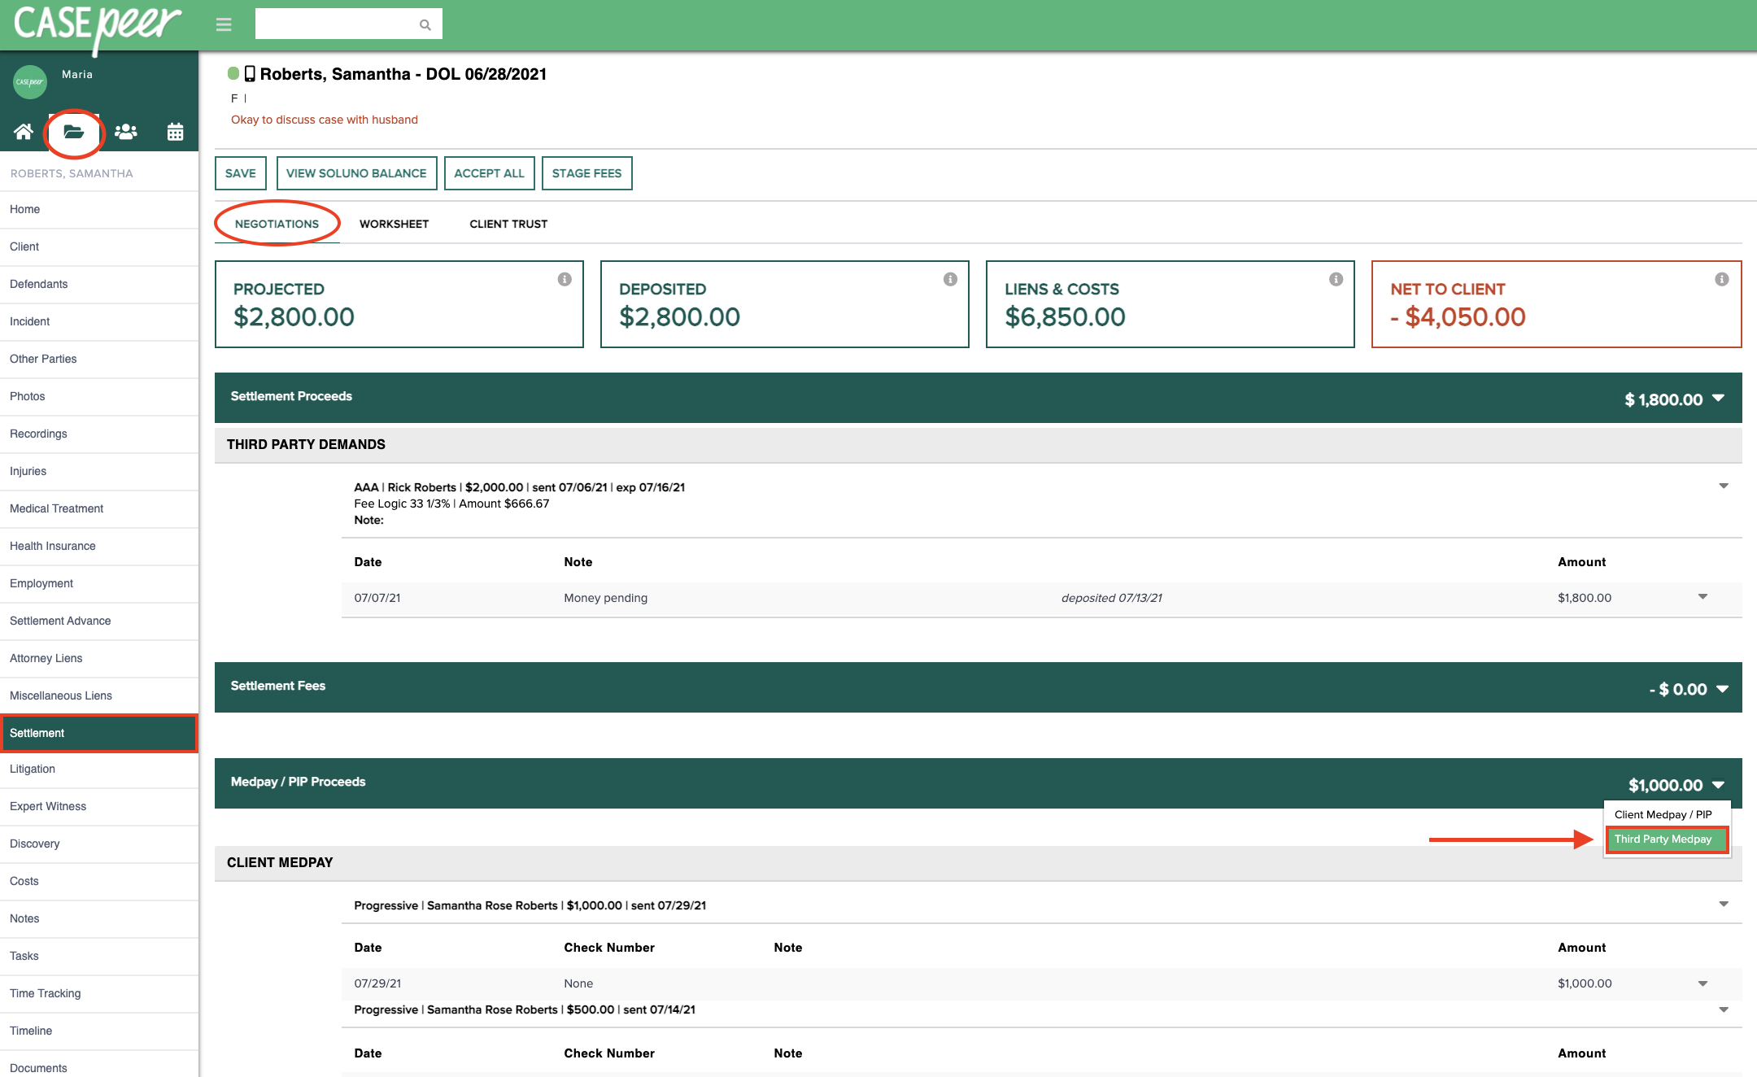Open the Medical Treatment sidebar link

click(55, 508)
